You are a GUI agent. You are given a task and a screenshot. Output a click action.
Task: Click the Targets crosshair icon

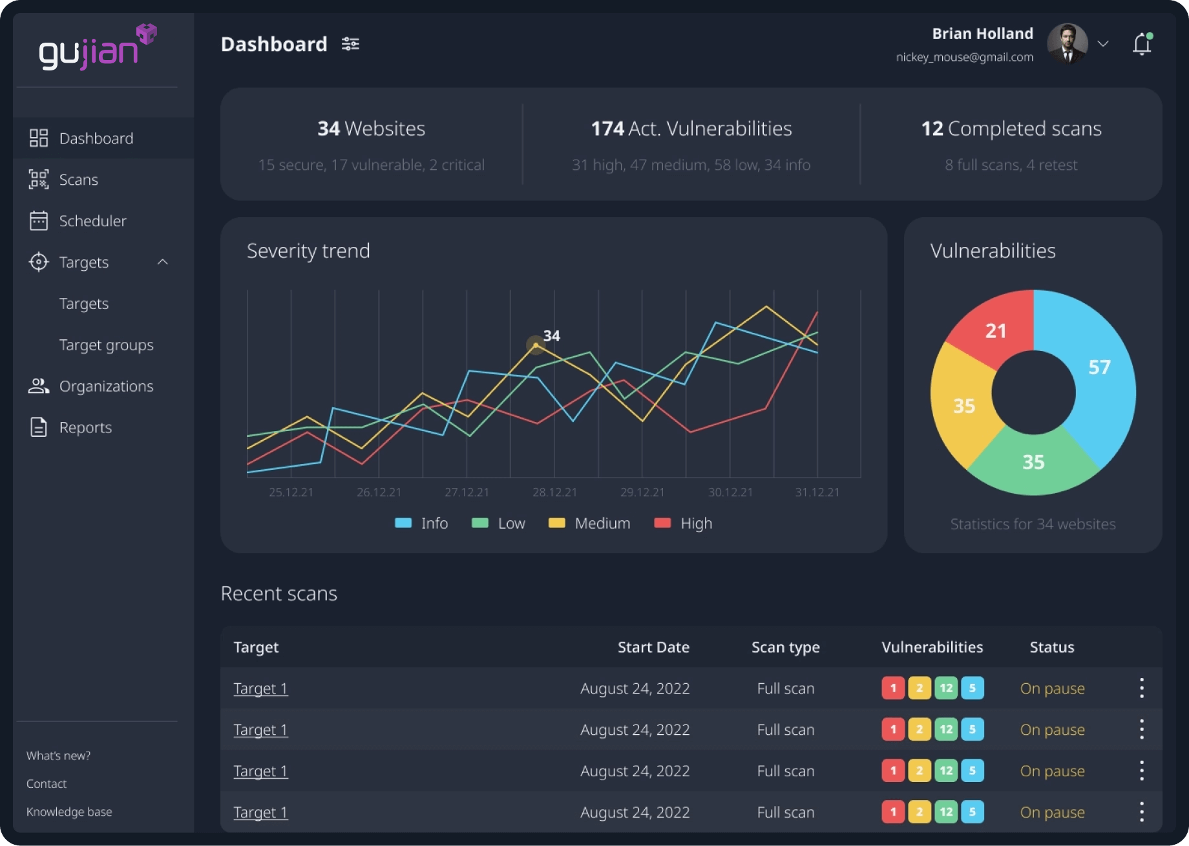point(39,262)
